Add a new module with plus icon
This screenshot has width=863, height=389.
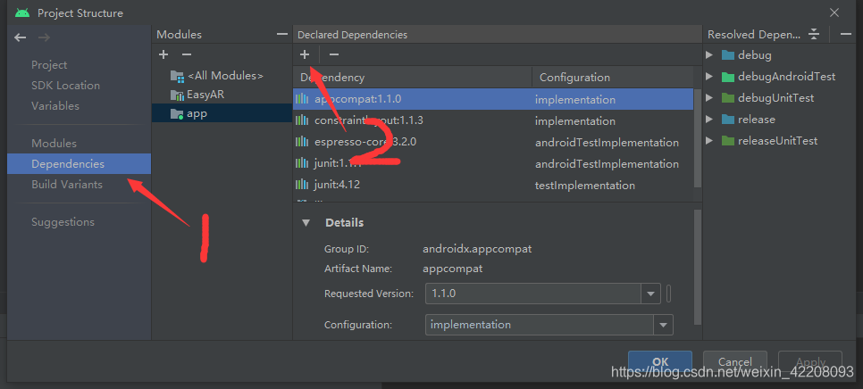163,54
